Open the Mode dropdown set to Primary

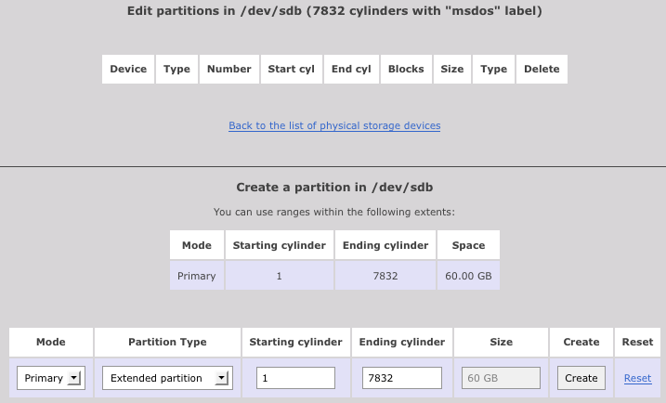[x=51, y=378]
